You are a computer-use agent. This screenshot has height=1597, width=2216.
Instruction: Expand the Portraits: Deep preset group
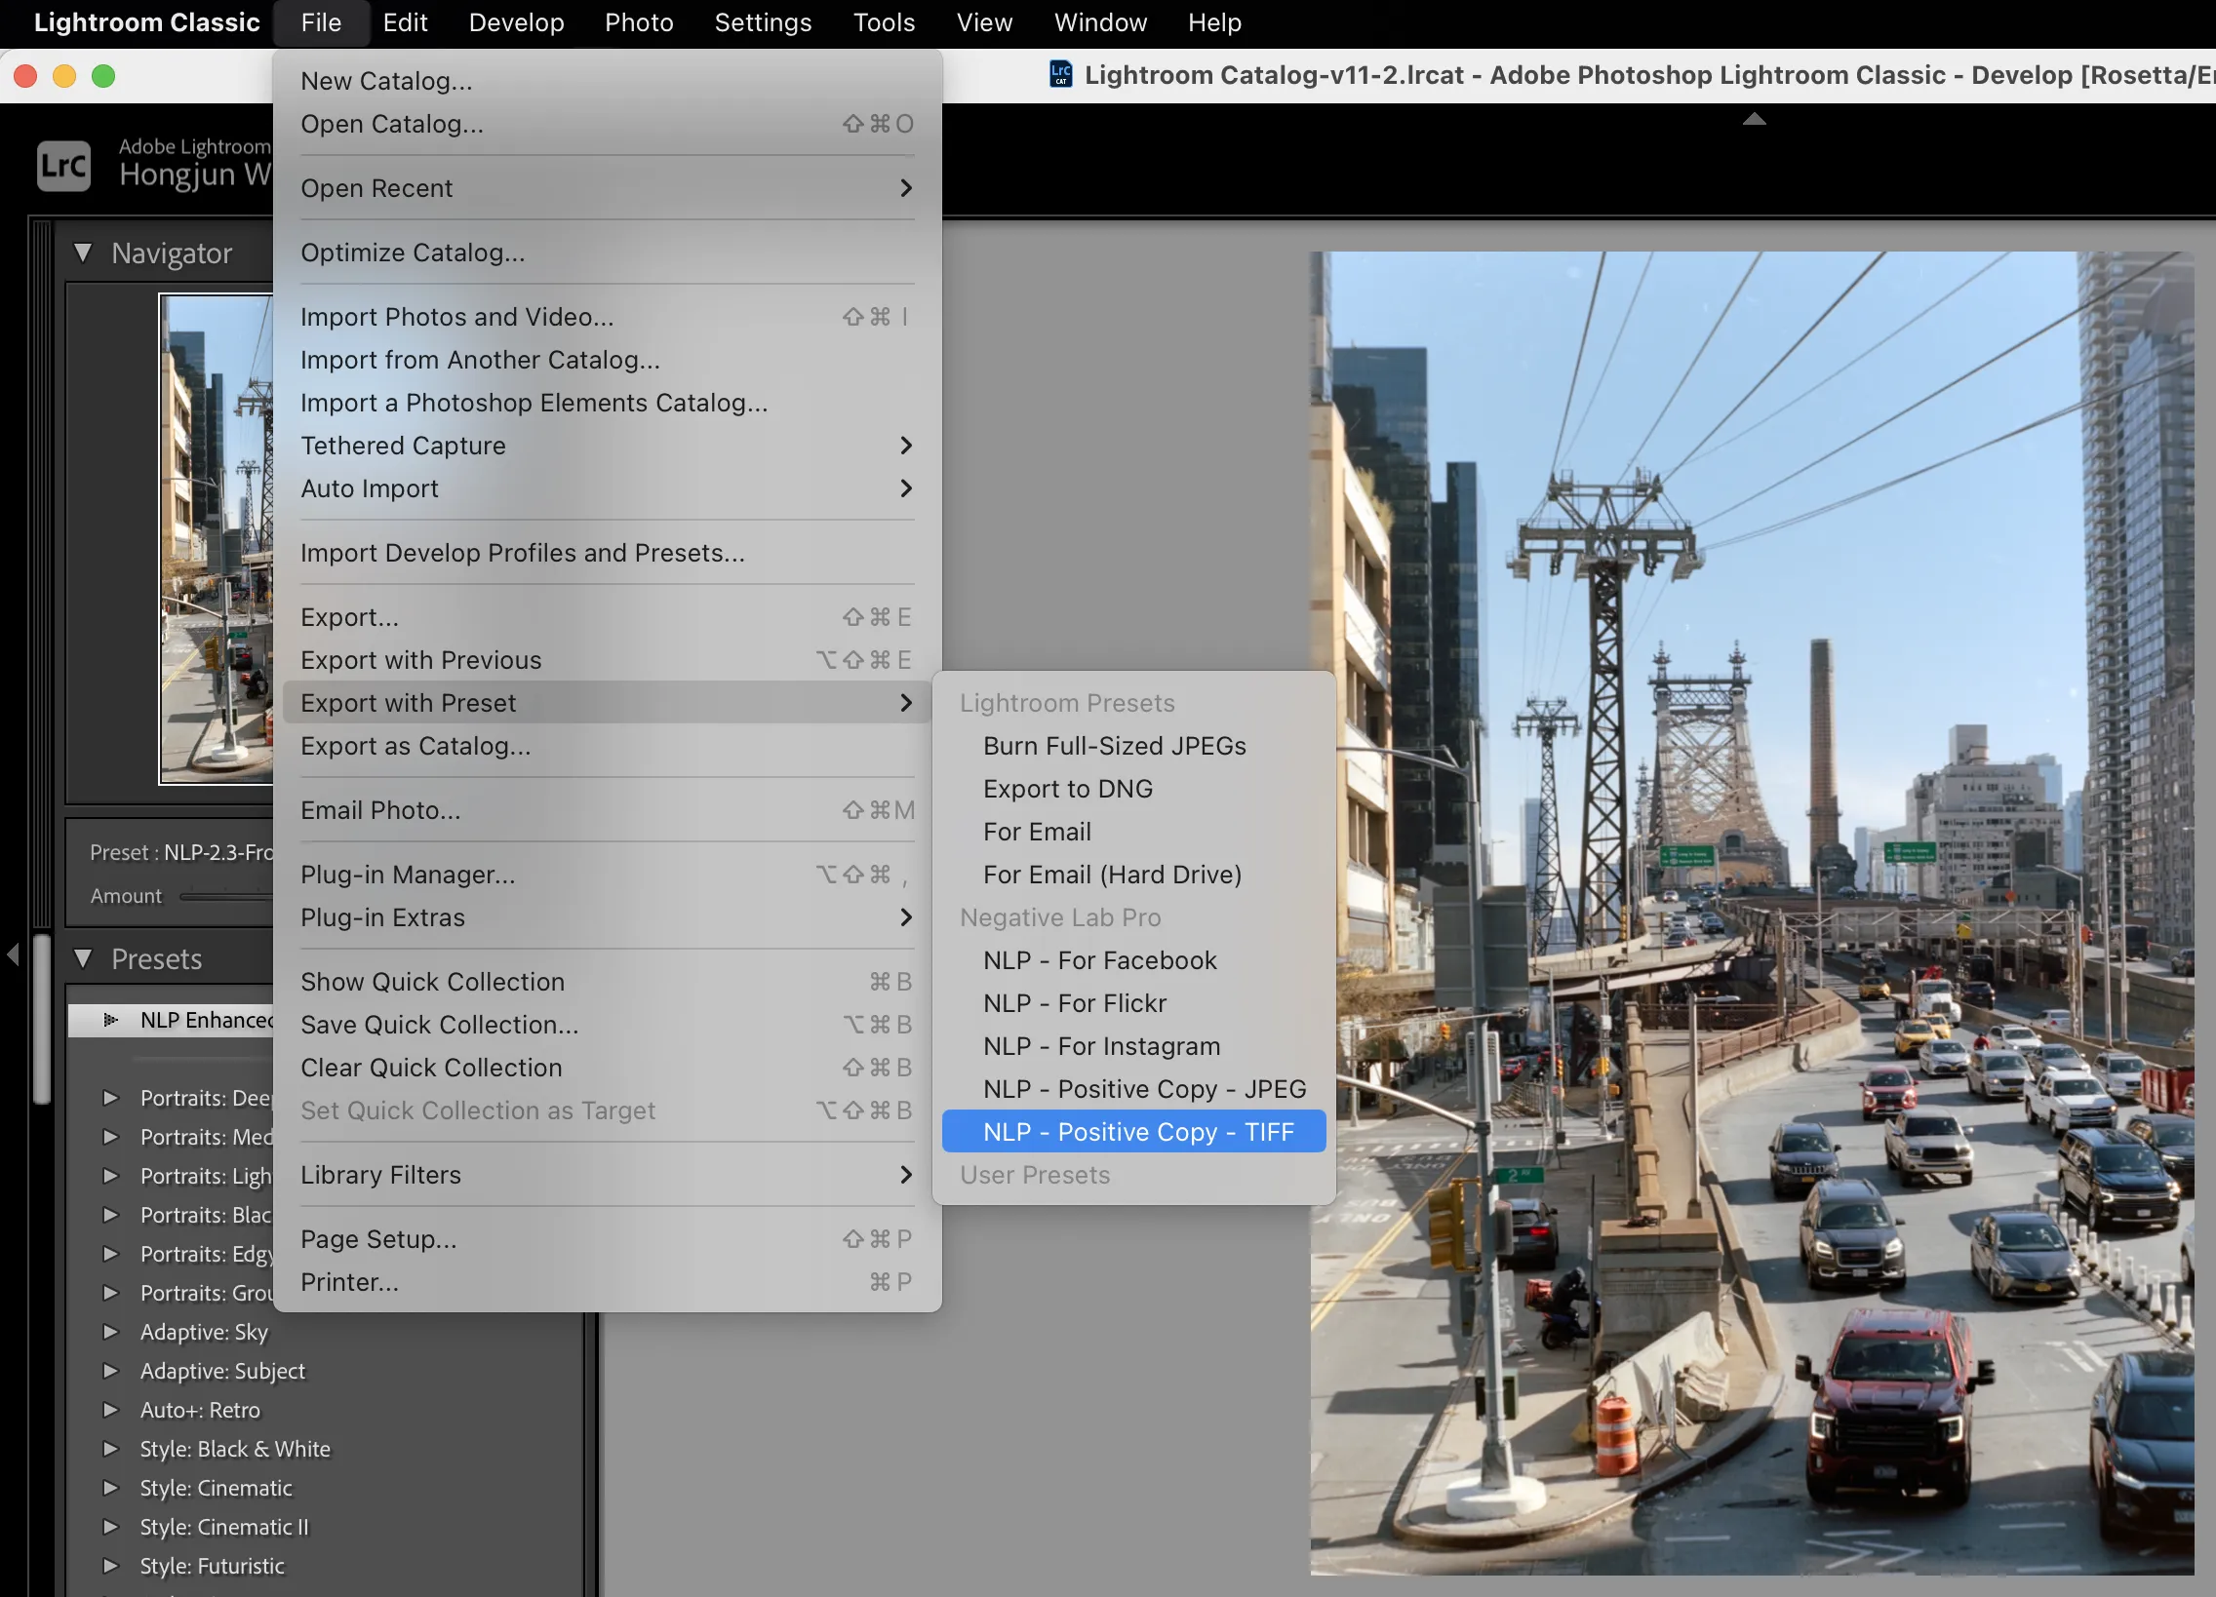coord(110,1098)
